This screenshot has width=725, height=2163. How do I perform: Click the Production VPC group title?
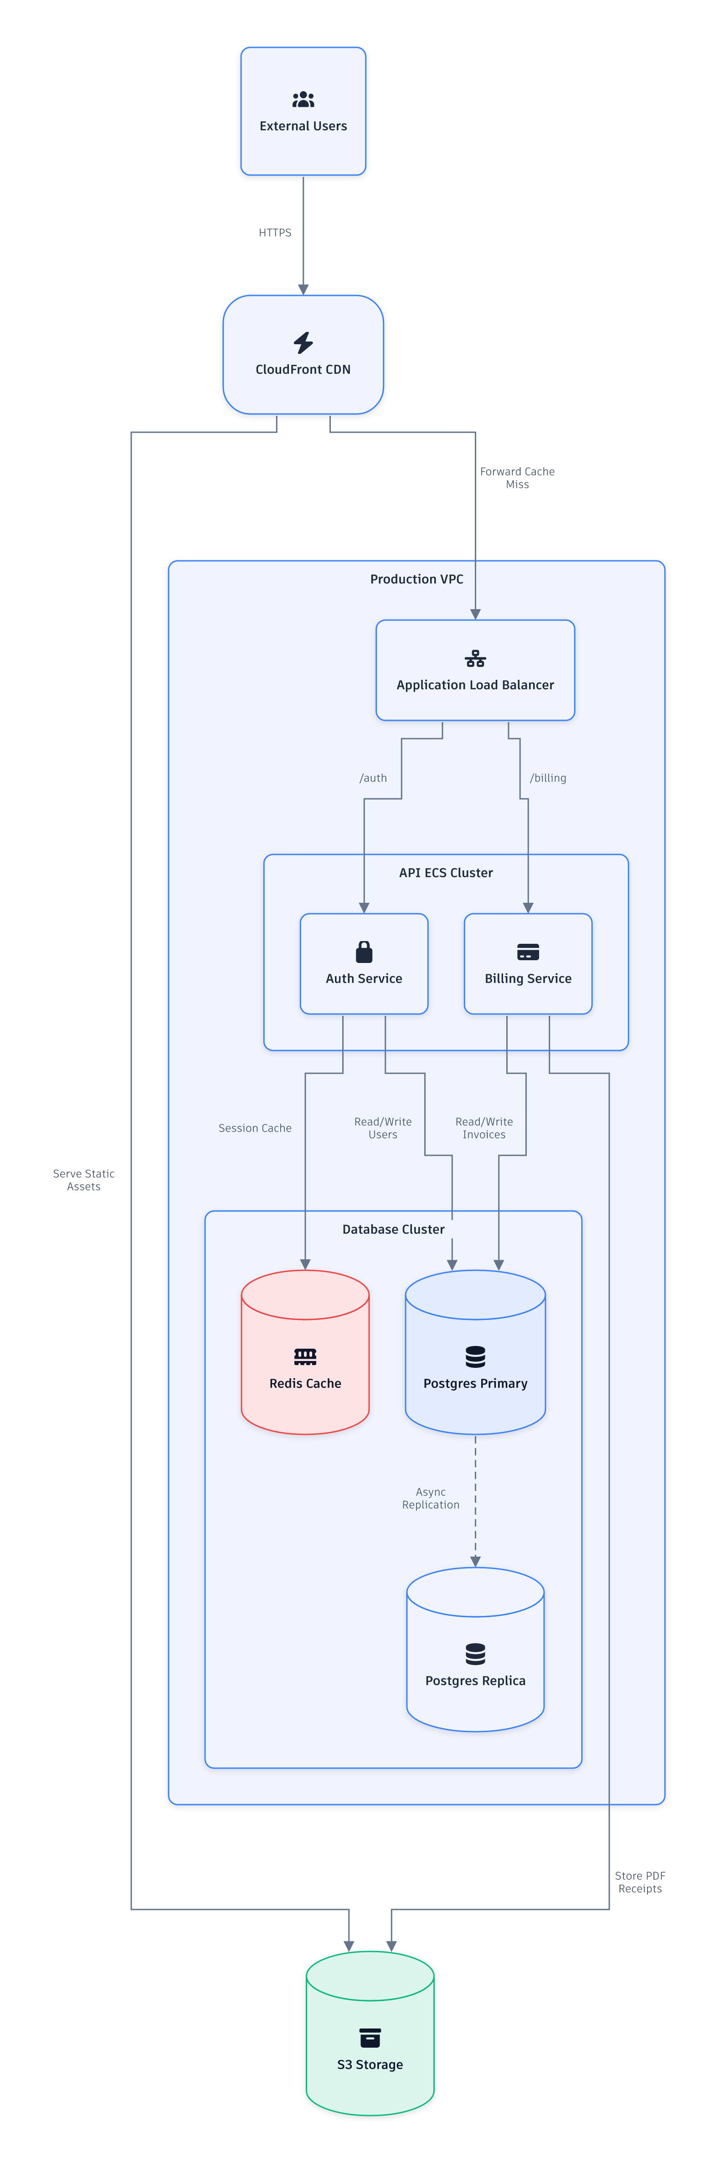point(416,580)
